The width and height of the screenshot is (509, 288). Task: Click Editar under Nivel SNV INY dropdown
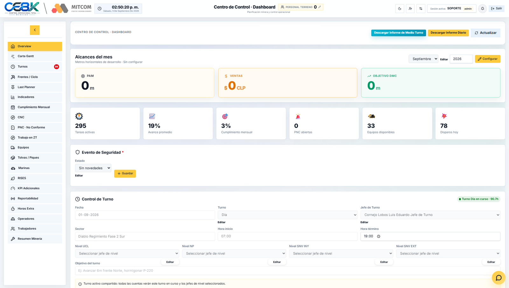point(384,262)
